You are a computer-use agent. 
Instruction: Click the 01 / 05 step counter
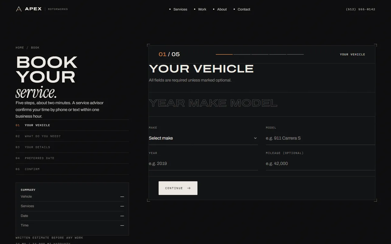[169, 54]
